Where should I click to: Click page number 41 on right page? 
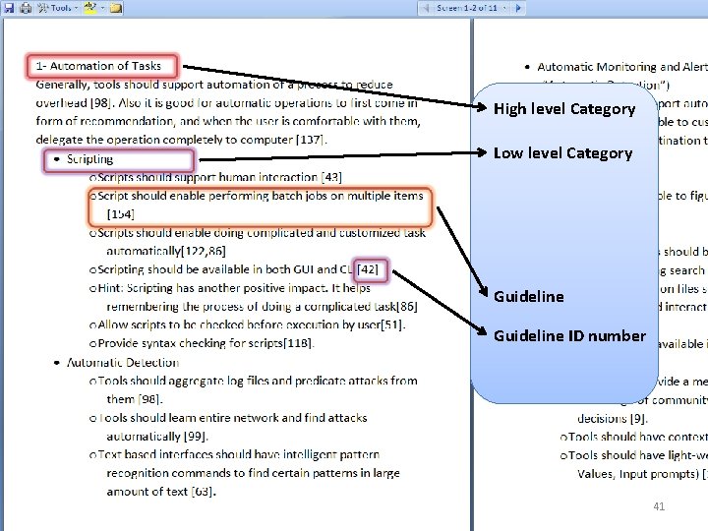pos(659,506)
